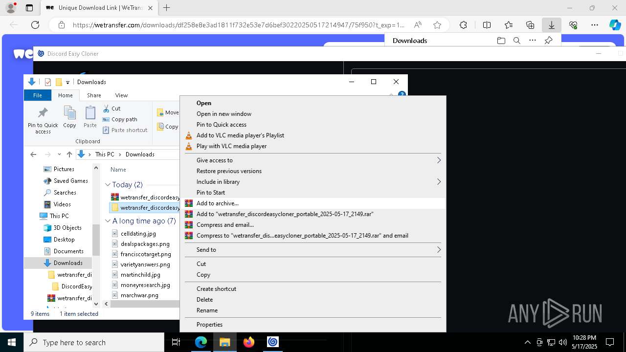
Task: Open a new browser tab
Action: tap(167, 8)
